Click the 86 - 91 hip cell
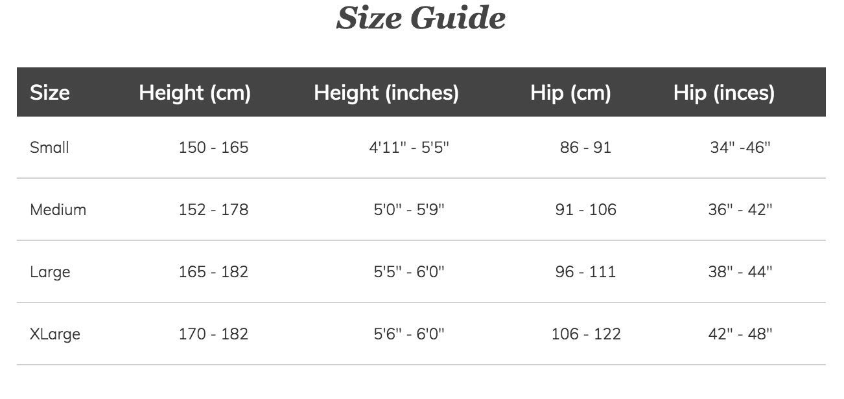This screenshot has width=844, height=399. click(x=585, y=147)
